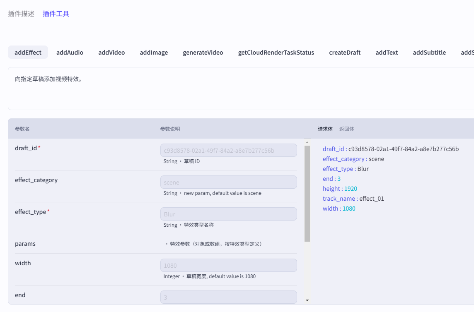
Task: Show the 请求体 request body view
Action: (x=325, y=129)
